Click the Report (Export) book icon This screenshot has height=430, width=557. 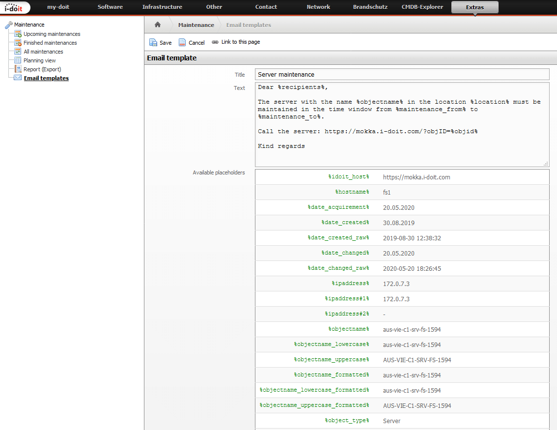(x=19, y=69)
